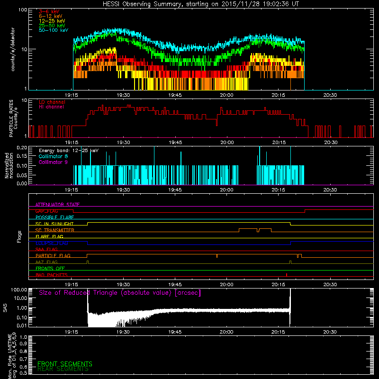
Task: Click the 100 y-axis value on counts plot
Action: [x=22, y=10]
